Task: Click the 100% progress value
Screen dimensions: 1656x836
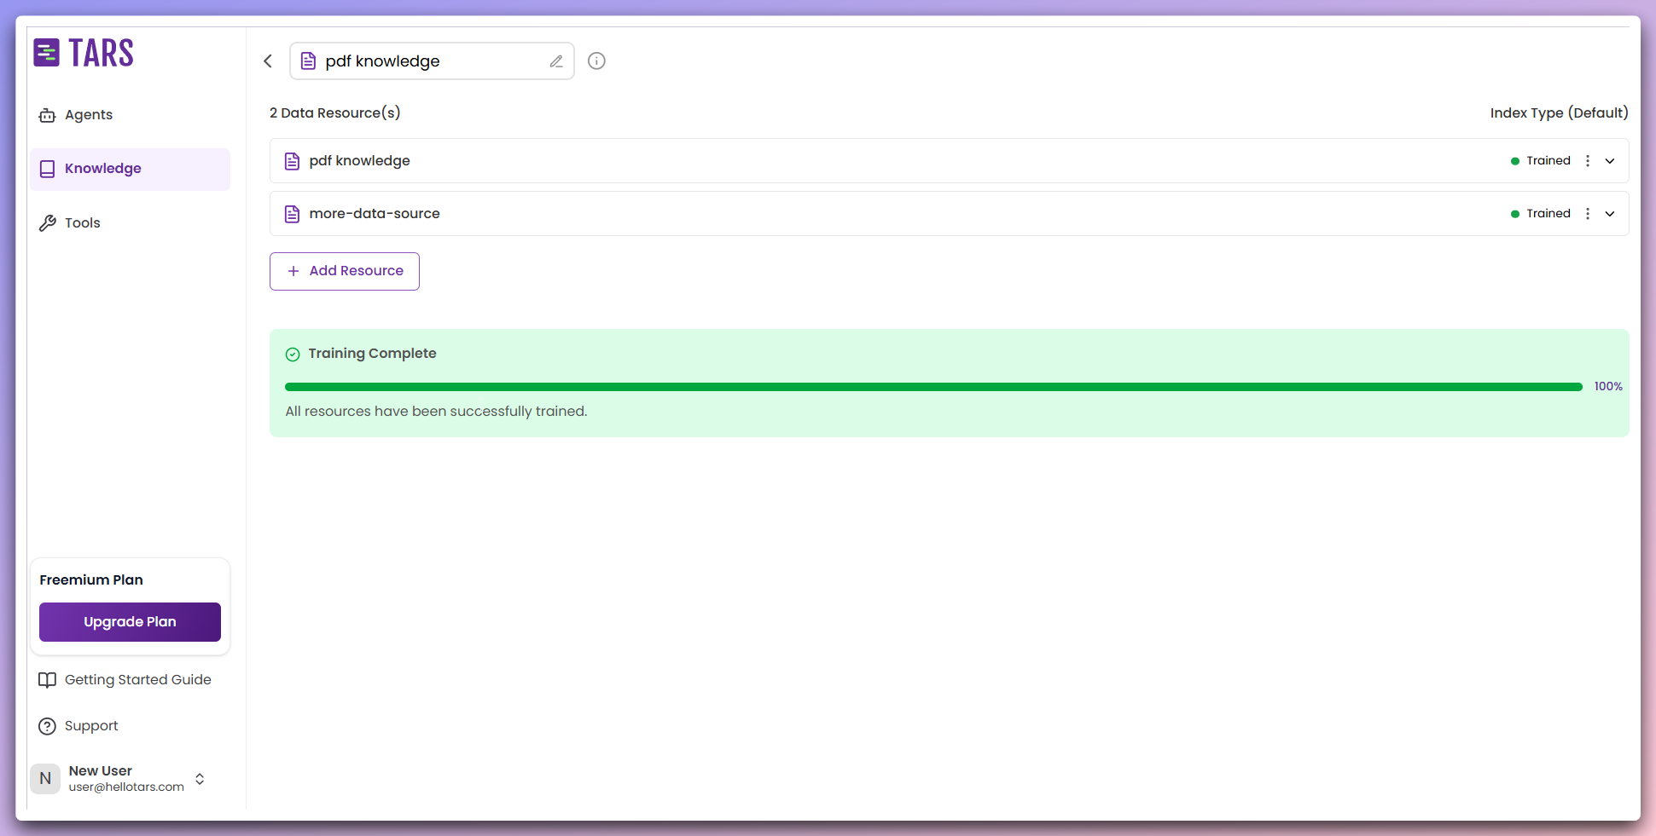Action: pos(1608,387)
